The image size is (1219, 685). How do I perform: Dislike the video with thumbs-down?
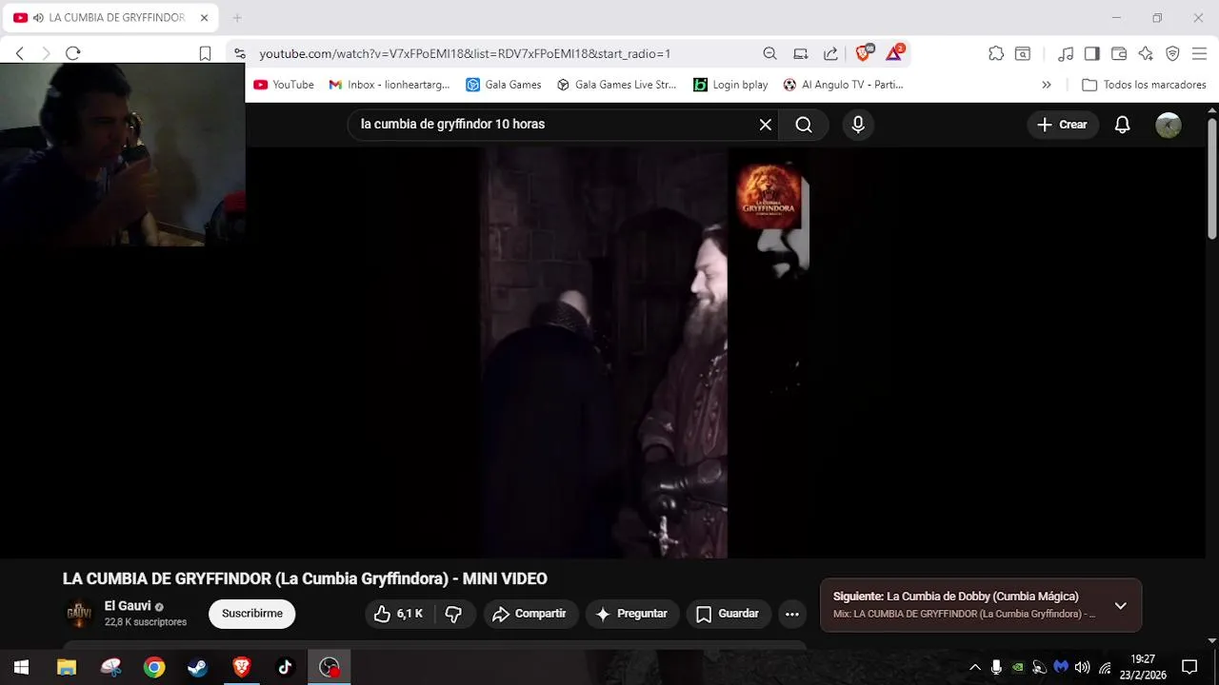click(x=453, y=615)
